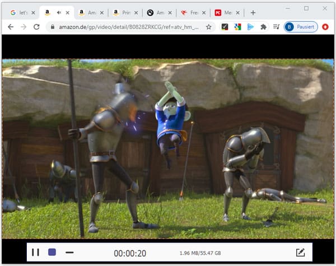
Task: Pause the screen recording
Action: 35,253
